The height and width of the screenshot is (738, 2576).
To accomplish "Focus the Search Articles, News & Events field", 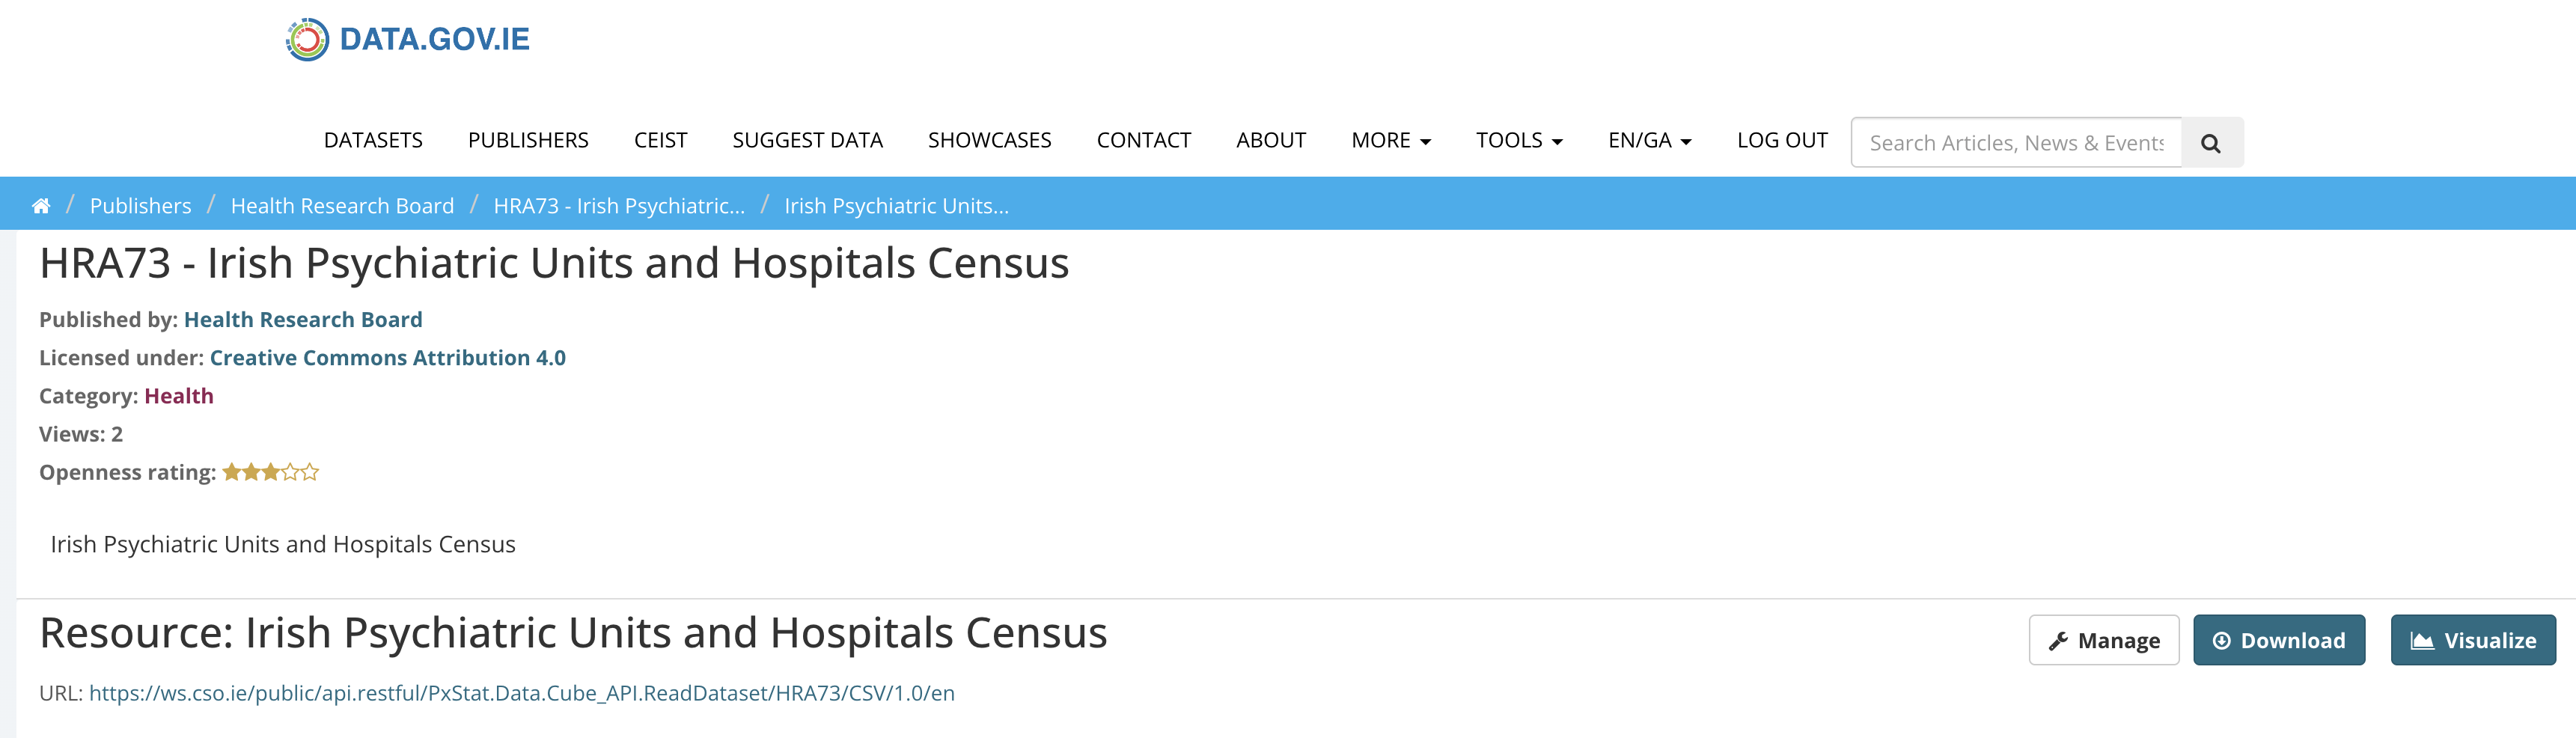I will pos(2015,143).
